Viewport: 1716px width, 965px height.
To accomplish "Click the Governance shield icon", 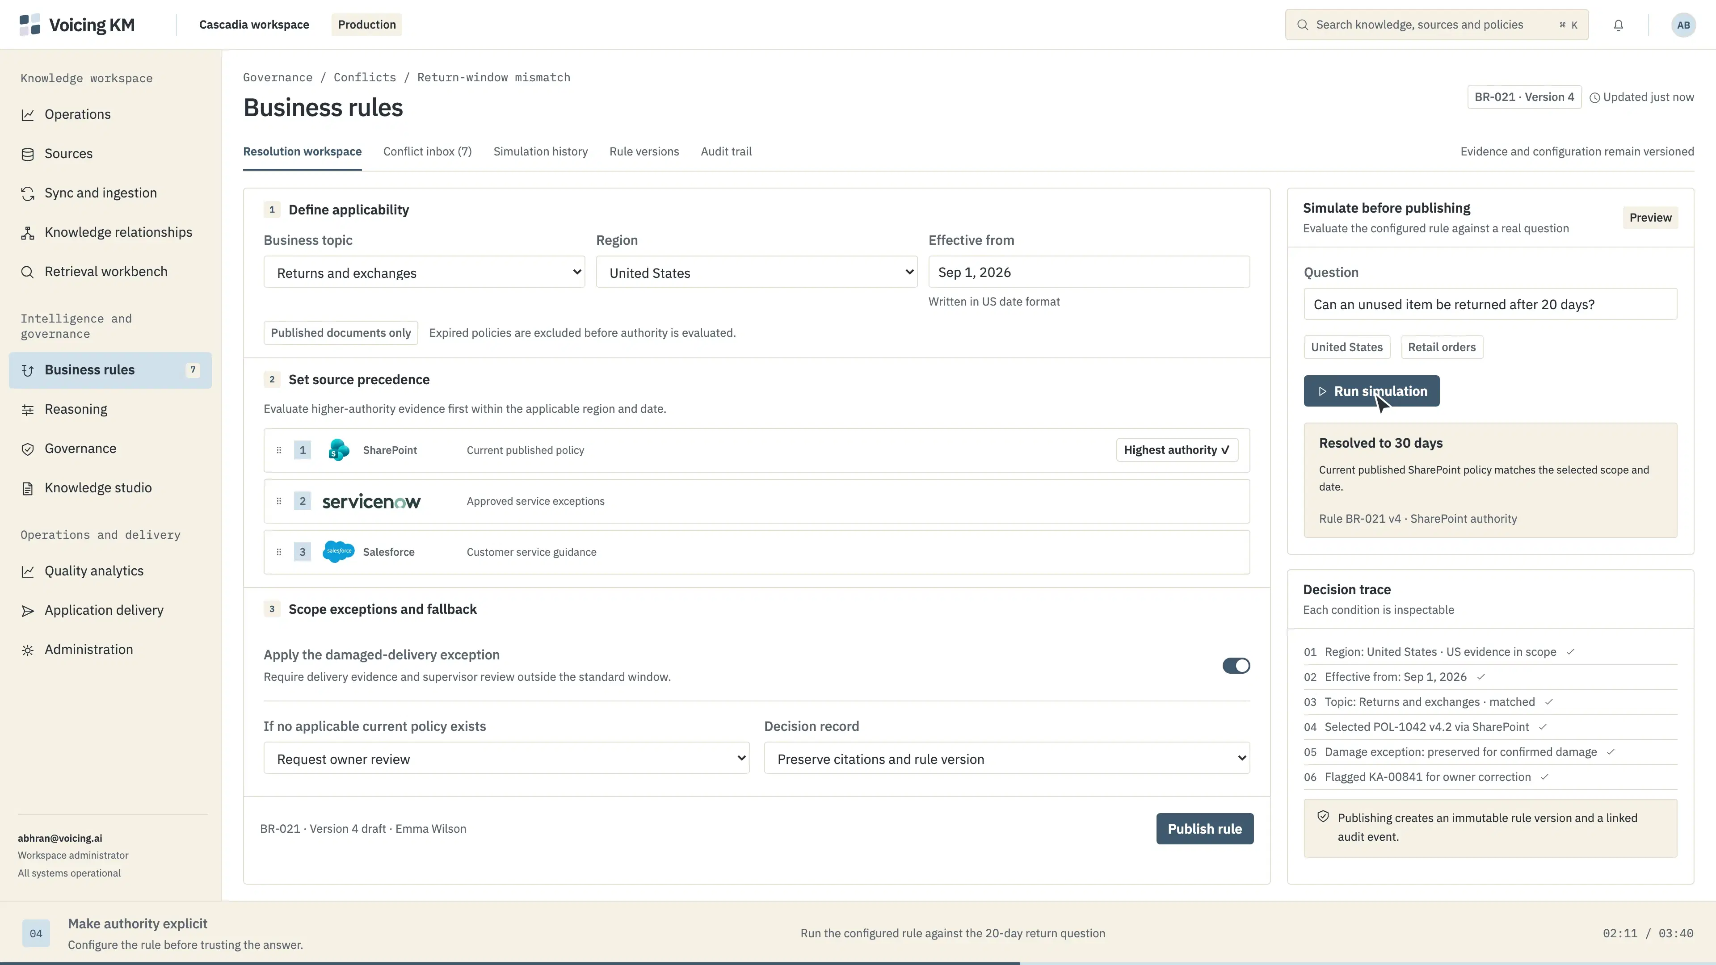I will pyautogui.click(x=27, y=449).
